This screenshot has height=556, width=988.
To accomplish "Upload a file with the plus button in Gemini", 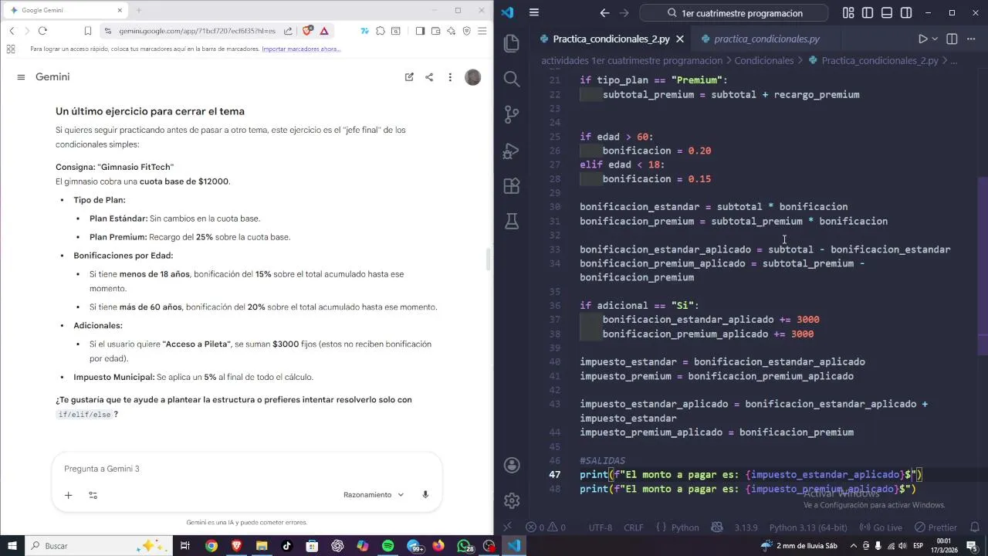I will coord(68,495).
